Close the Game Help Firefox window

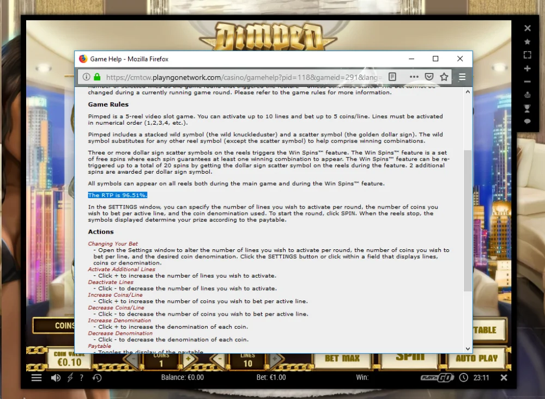460,59
